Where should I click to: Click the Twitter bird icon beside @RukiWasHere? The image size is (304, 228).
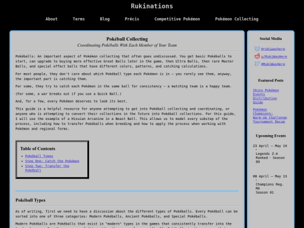pos(257,64)
